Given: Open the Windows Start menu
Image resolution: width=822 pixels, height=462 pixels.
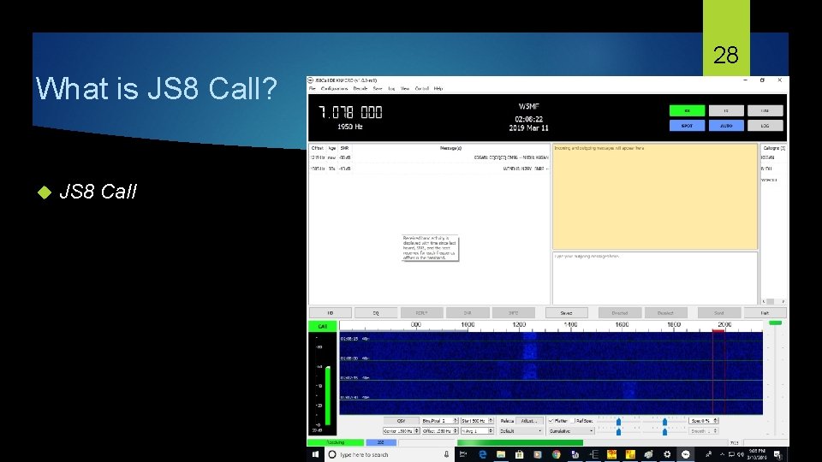Looking at the screenshot, I should [315, 454].
